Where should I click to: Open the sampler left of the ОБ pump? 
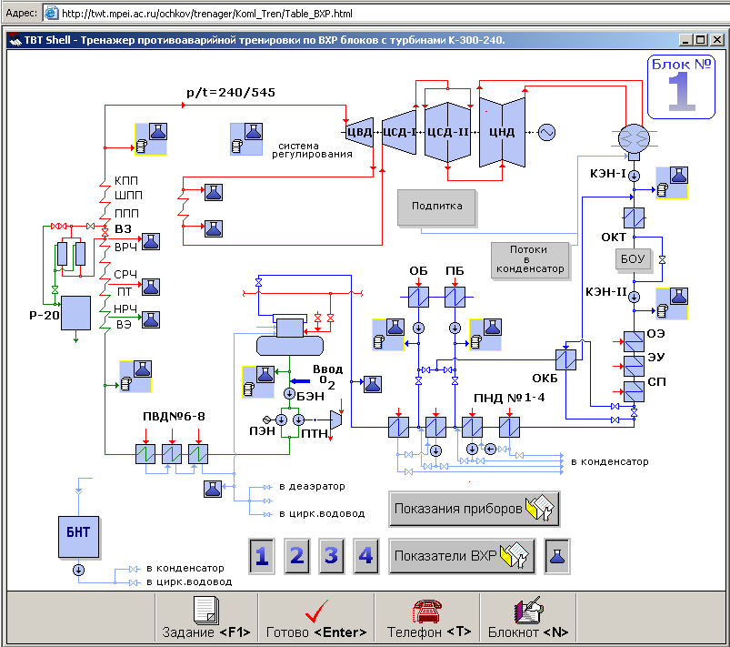(x=388, y=335)
